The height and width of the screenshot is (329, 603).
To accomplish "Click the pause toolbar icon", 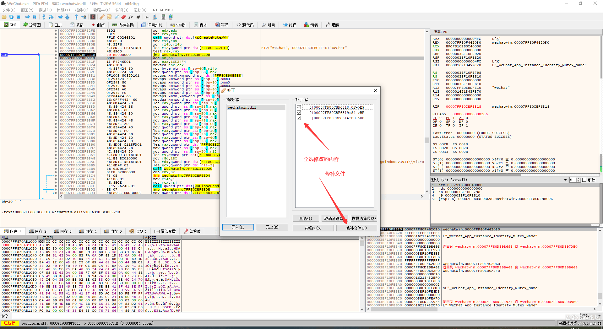I will click(x=35, y=17).
